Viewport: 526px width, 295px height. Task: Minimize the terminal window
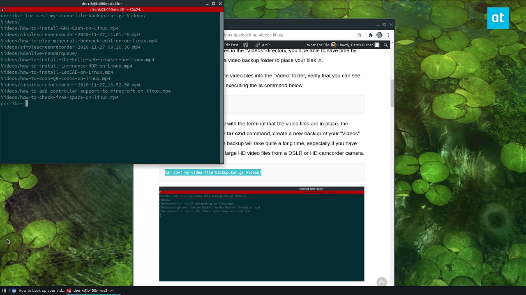point(207,4)
